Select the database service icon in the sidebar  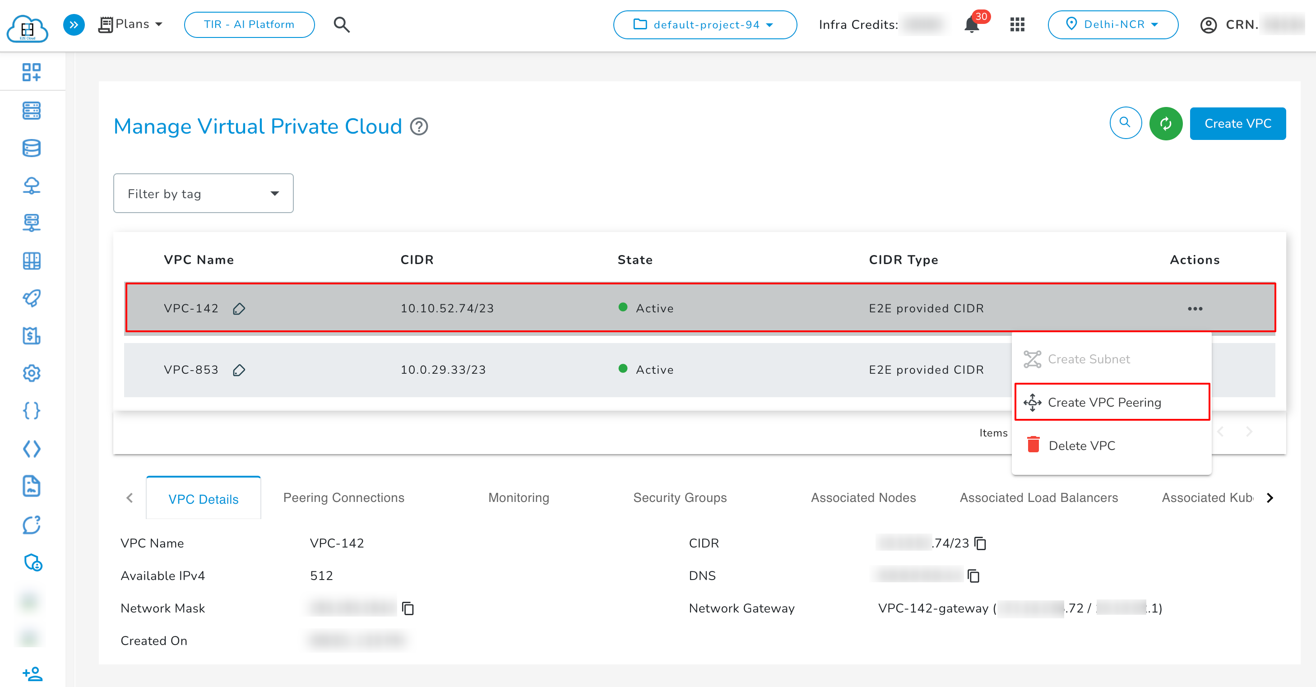(x=31, y=148)
